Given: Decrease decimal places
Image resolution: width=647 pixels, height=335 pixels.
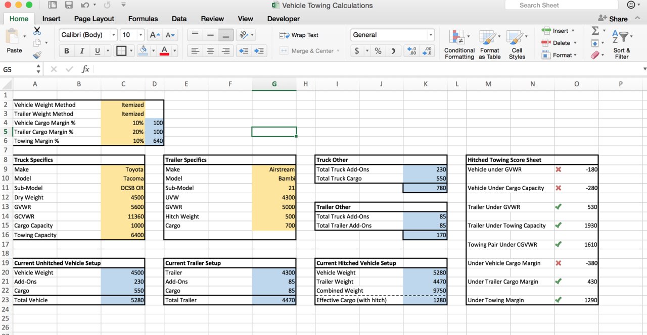Looking at the screenshot, I should (428, 51).
